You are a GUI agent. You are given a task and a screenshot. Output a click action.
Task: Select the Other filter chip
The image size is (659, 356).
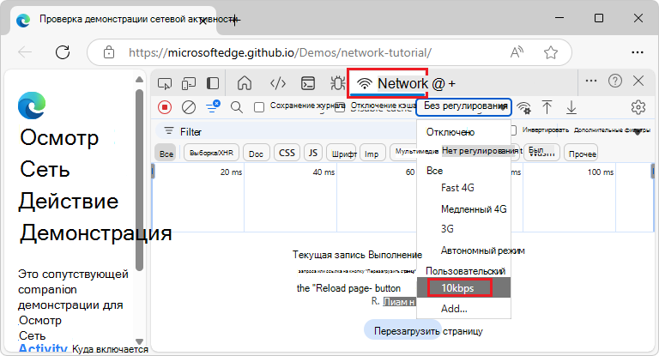(582, 154)
